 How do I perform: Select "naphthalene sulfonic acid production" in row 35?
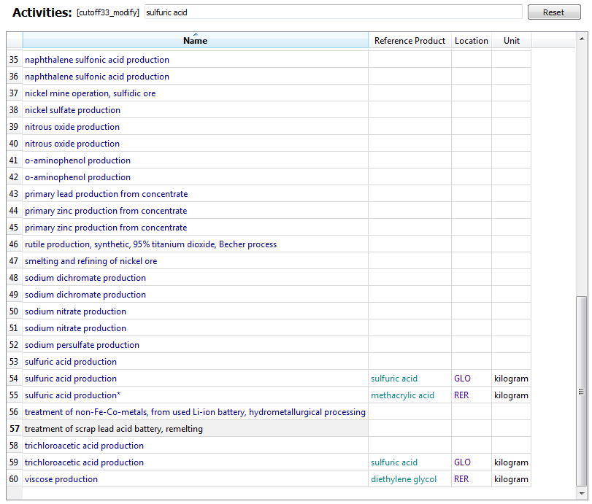coord(96,59)
